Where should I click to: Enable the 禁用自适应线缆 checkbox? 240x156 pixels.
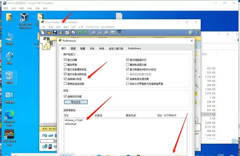65,84
